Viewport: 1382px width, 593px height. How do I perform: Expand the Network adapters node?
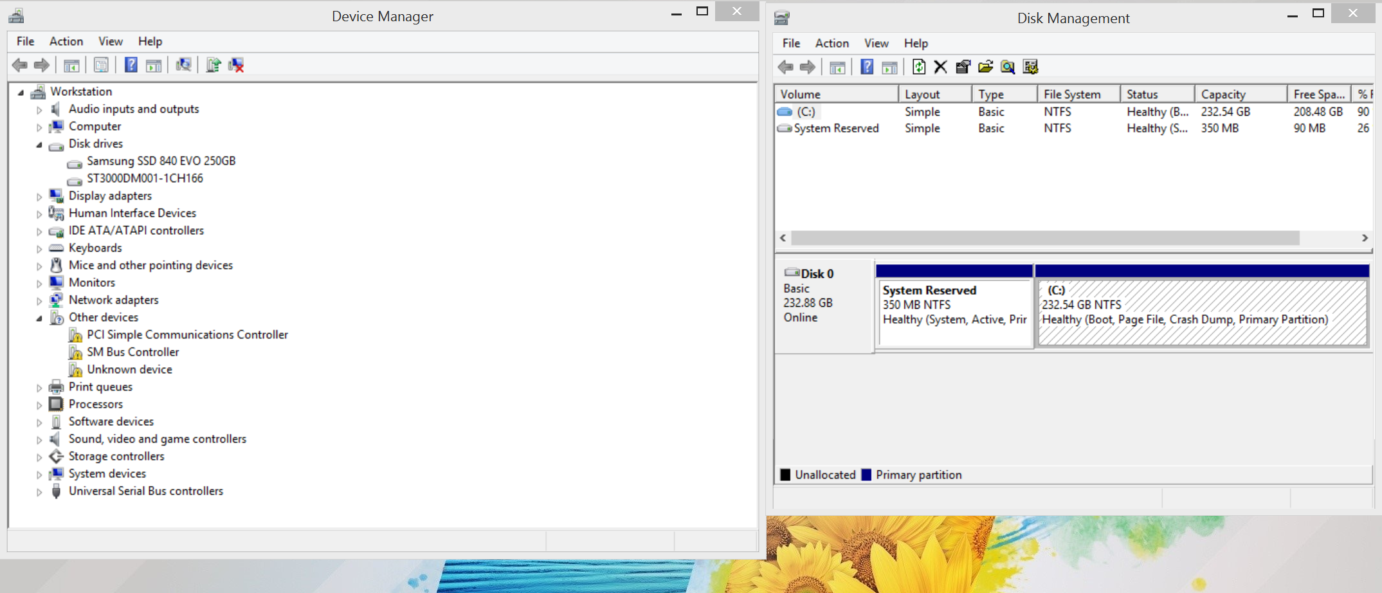coord(39,301)
